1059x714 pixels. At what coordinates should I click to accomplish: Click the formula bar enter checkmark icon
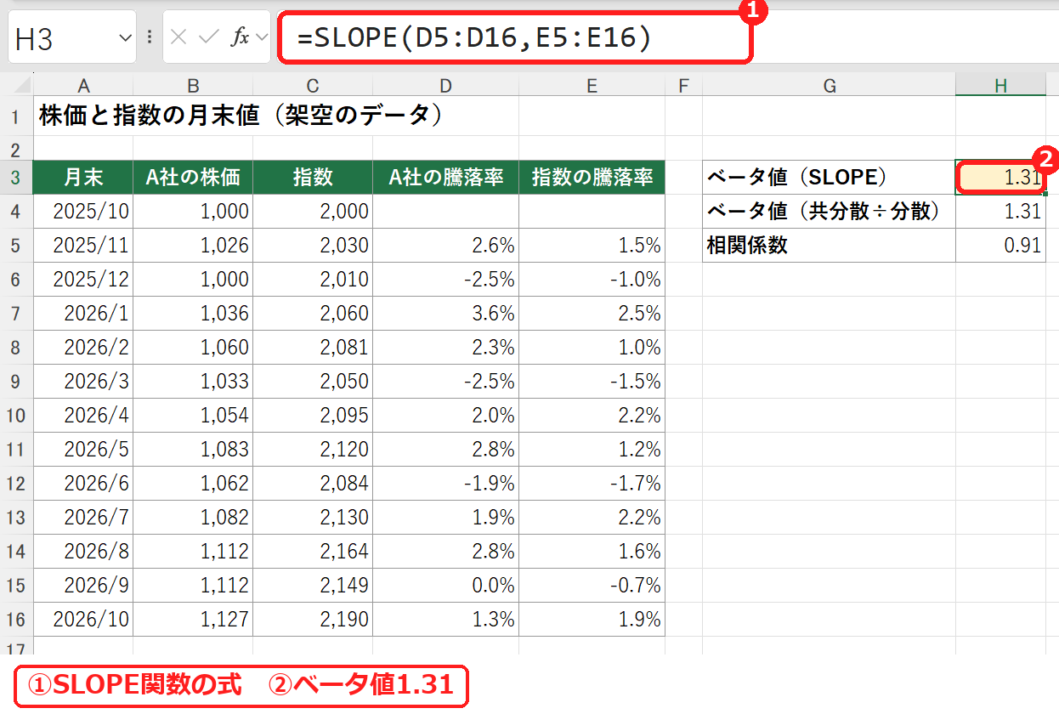click(x=209, y=37)
